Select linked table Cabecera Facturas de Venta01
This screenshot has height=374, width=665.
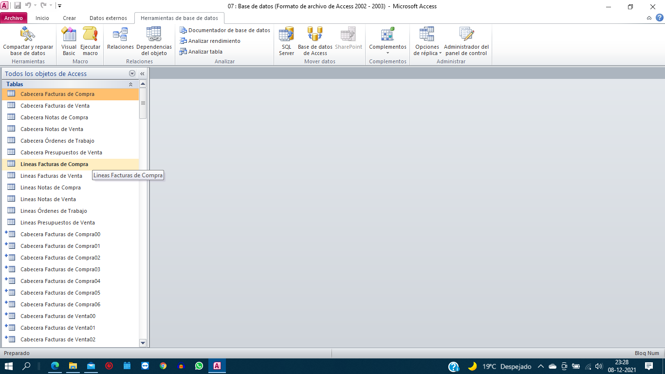click(70, 328)
